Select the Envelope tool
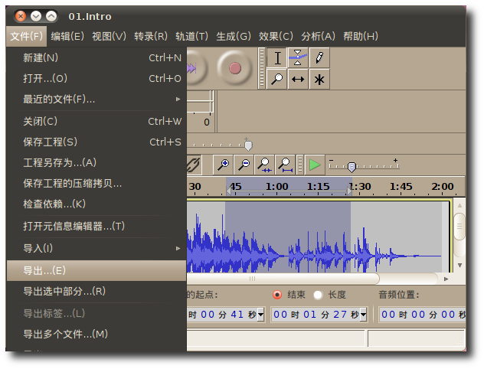 click(298, 58)
